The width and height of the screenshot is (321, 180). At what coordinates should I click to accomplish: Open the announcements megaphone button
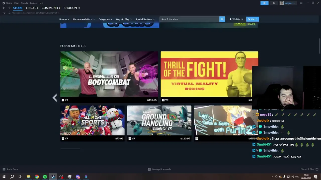pyautogui.click(x=264, y=3)
